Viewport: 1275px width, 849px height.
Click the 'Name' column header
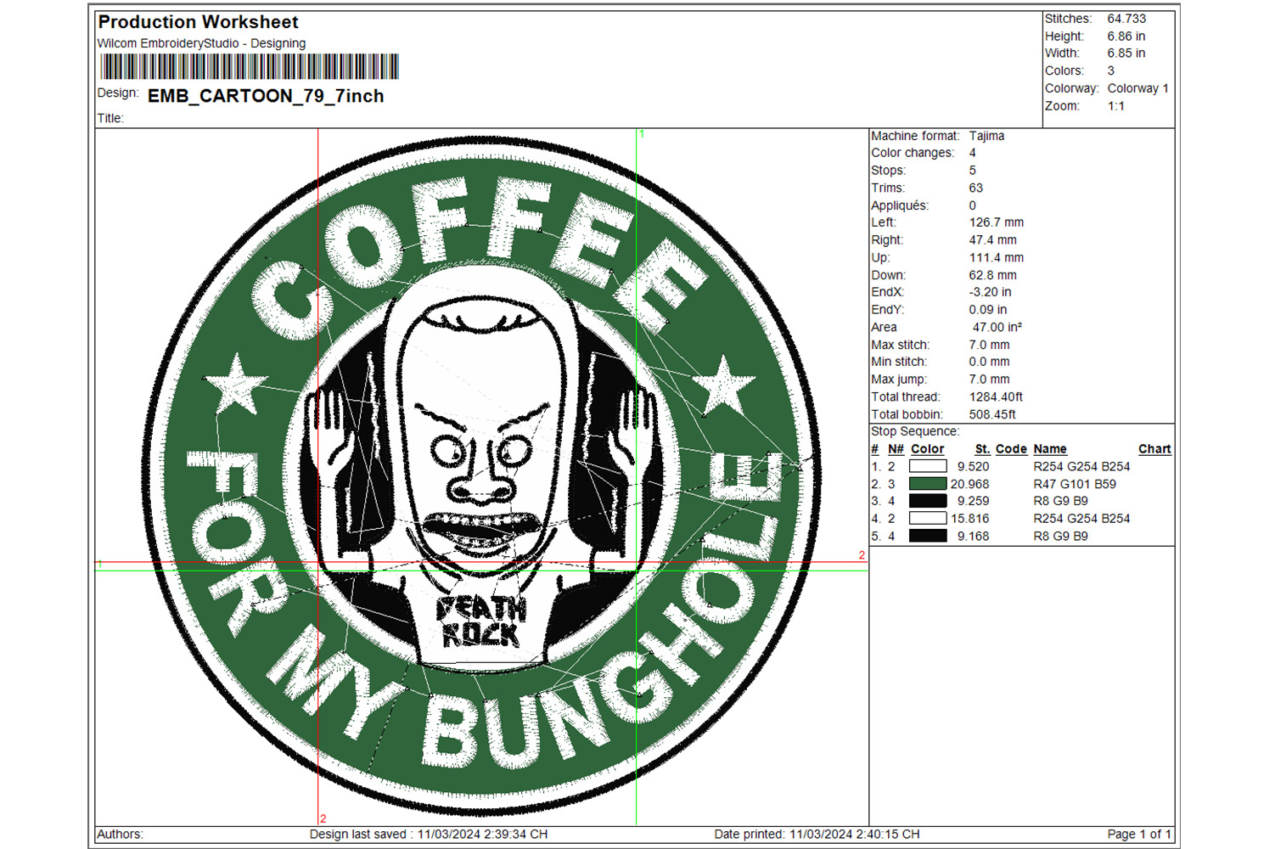[x=1050, y=449]
